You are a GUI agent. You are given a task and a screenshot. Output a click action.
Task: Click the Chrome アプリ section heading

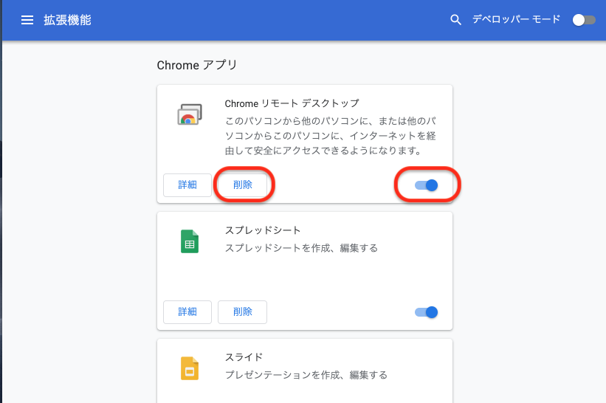pos(197,65)
